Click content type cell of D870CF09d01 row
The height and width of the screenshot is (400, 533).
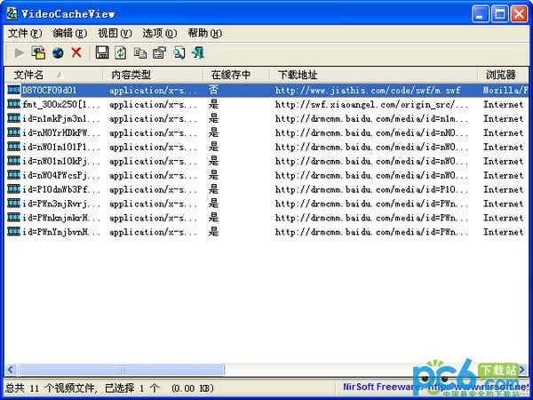[153, 91]
